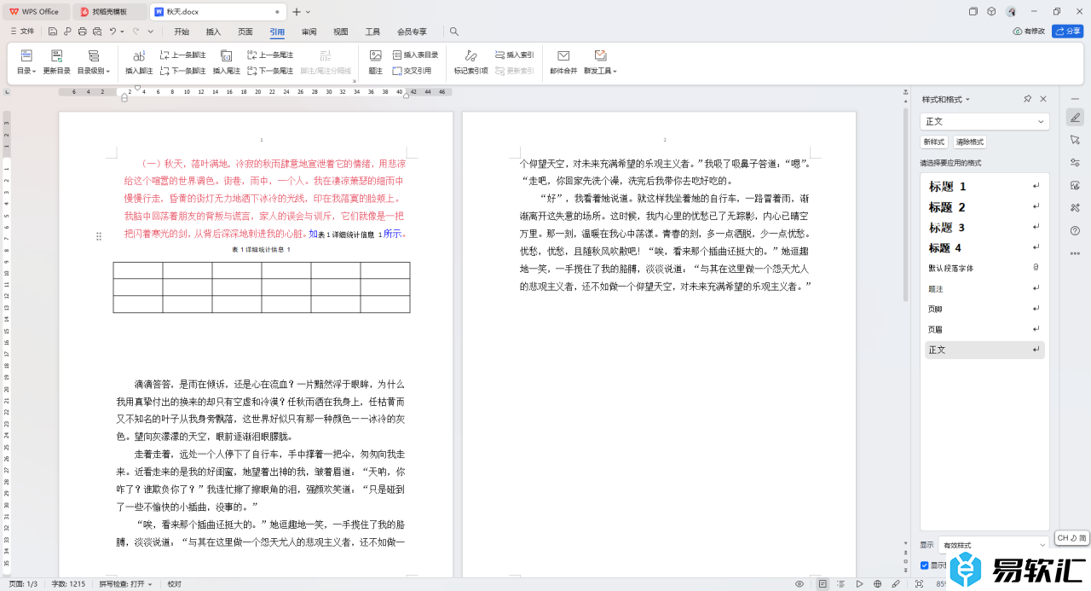Switch to the WPS Office home tab
The image size is (1091, 591).
click(36, 12)
